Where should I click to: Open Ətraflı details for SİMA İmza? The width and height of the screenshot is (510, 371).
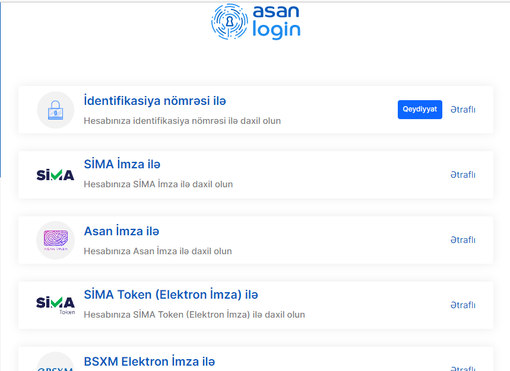[463, 175]
